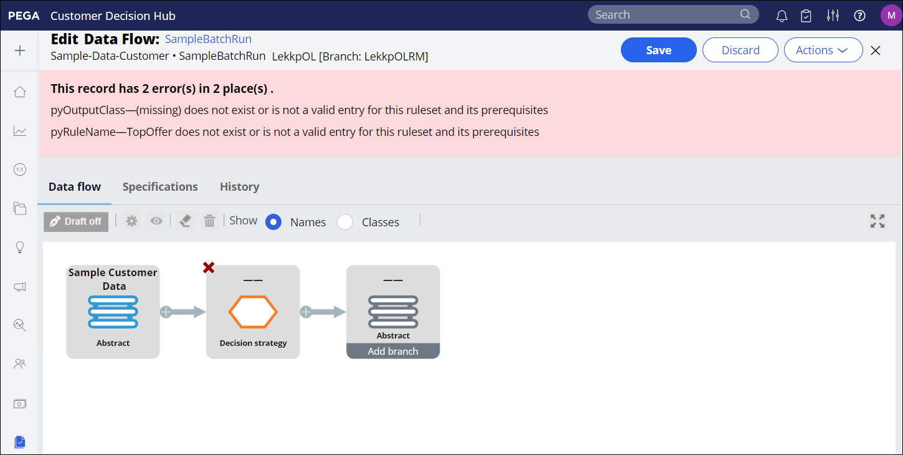Click the trash delete toolbar icon
This screenshot has height=455, width=903.
pos(210,221)
